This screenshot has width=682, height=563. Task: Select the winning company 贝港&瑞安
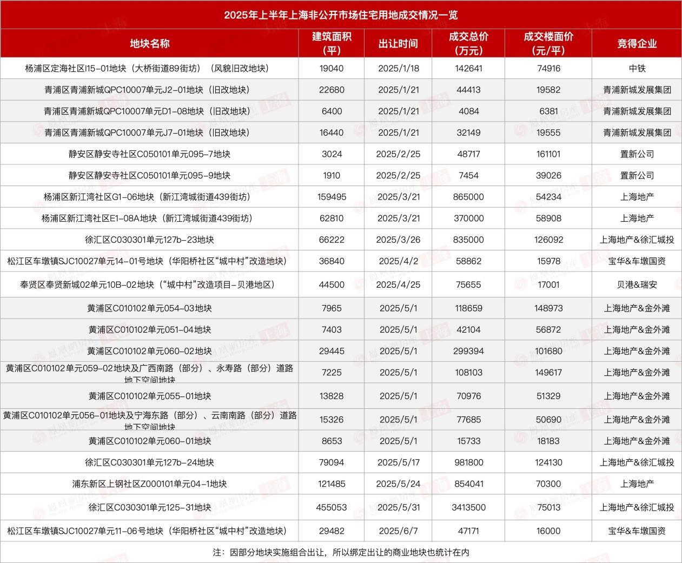(637, 284)
